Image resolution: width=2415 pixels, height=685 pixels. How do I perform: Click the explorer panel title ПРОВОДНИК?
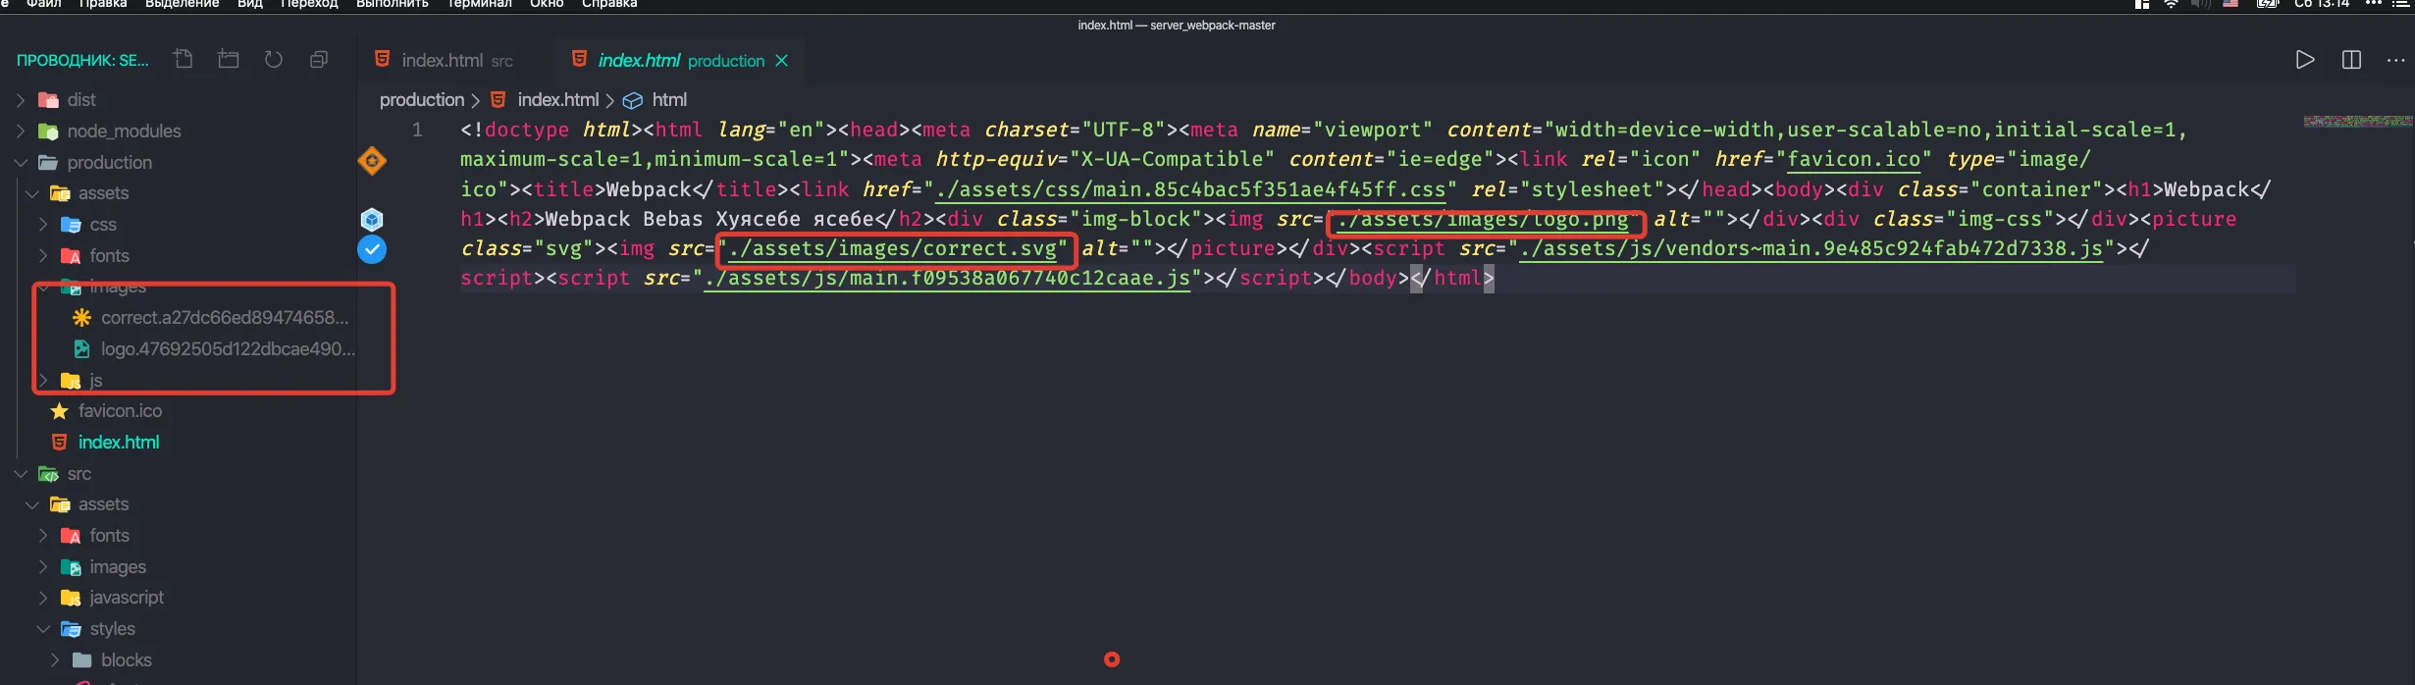point(82,61)
